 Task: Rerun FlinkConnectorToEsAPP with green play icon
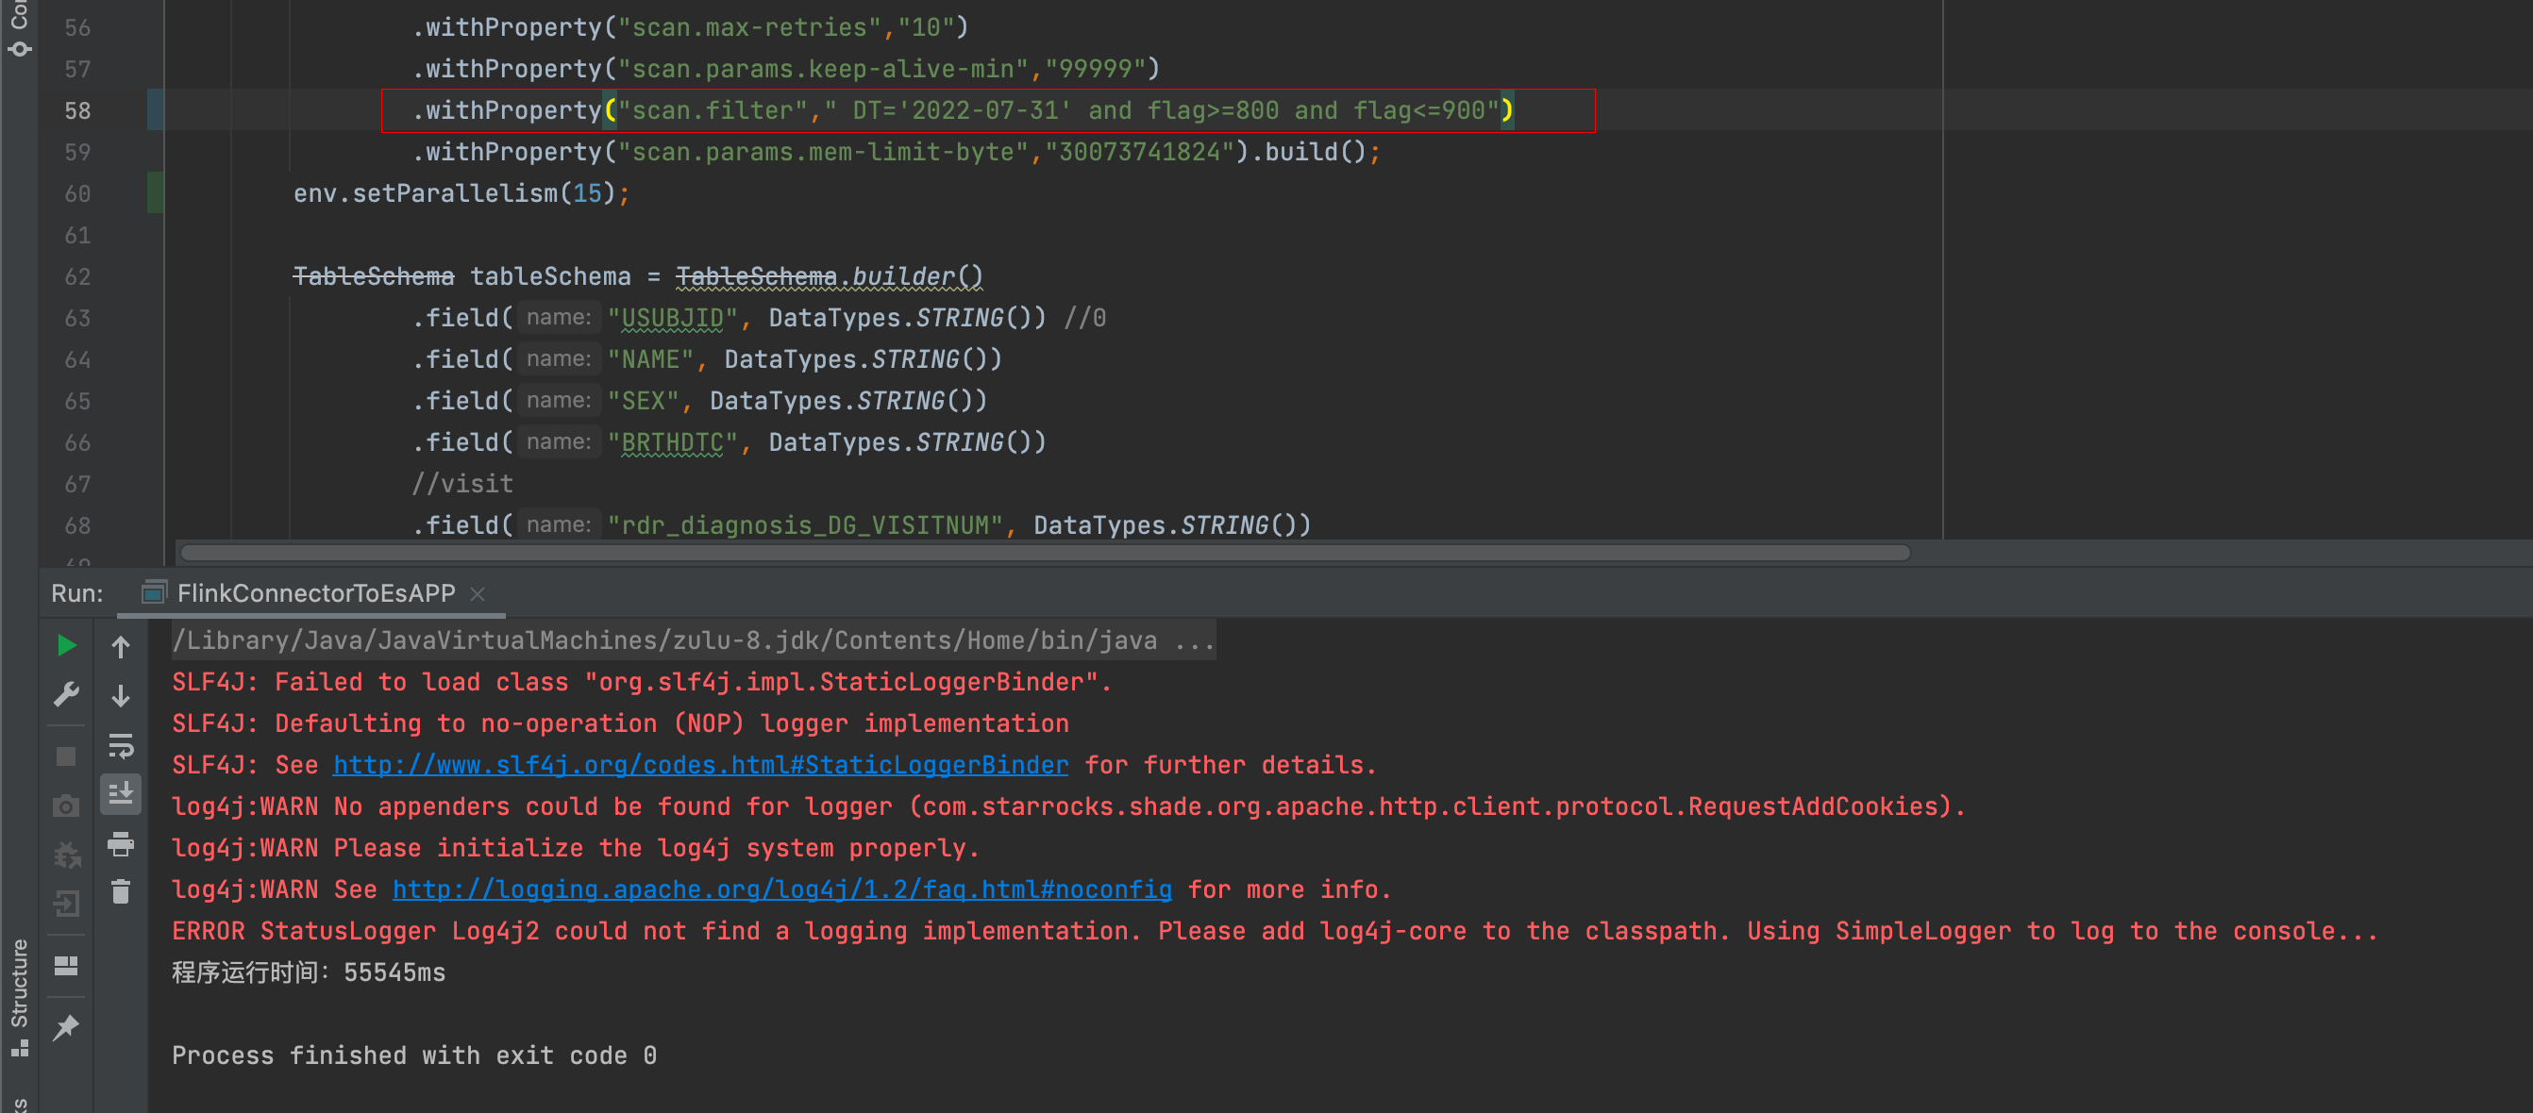[x=66, y=645]
